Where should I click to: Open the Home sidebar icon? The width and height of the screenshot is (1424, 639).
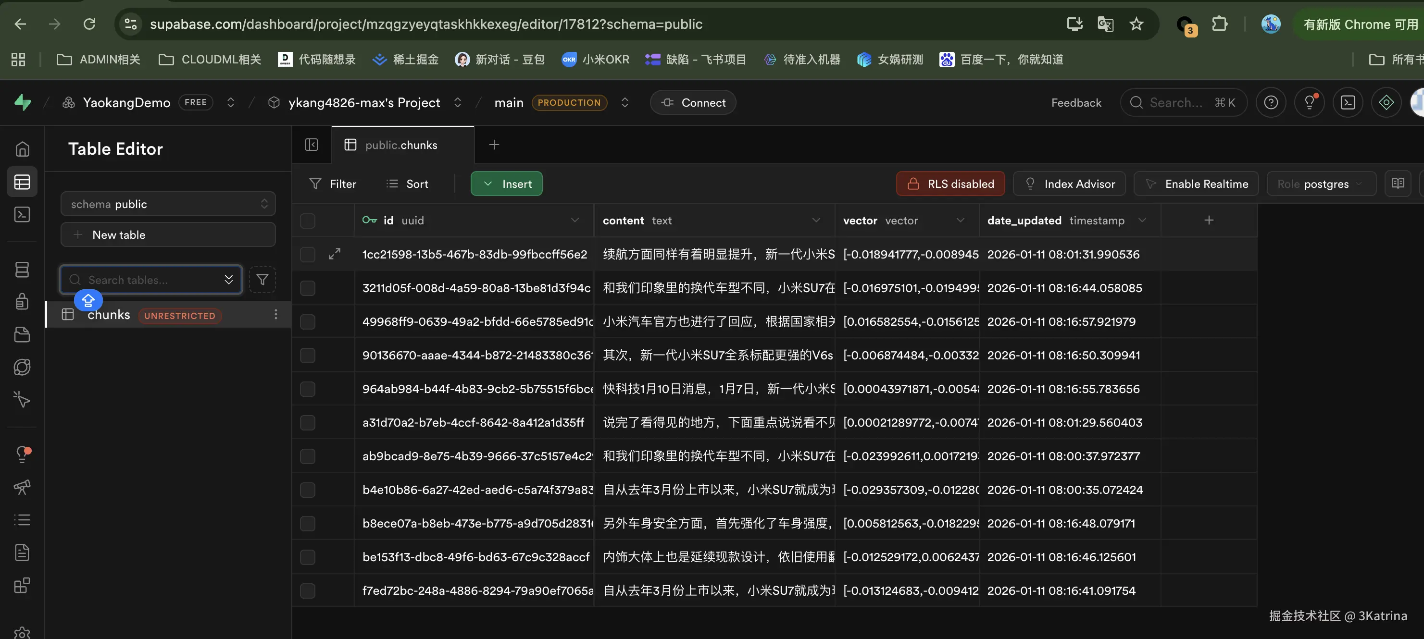[x=22, y=149]
